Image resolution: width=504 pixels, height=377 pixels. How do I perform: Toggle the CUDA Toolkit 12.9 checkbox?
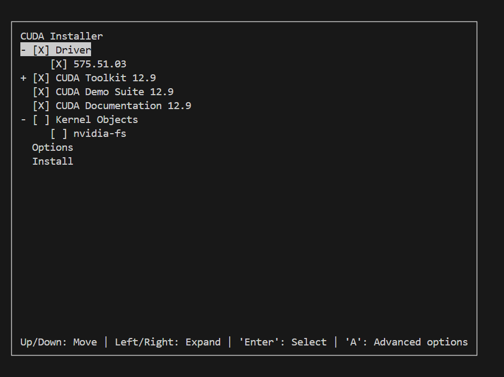[41, 78]
